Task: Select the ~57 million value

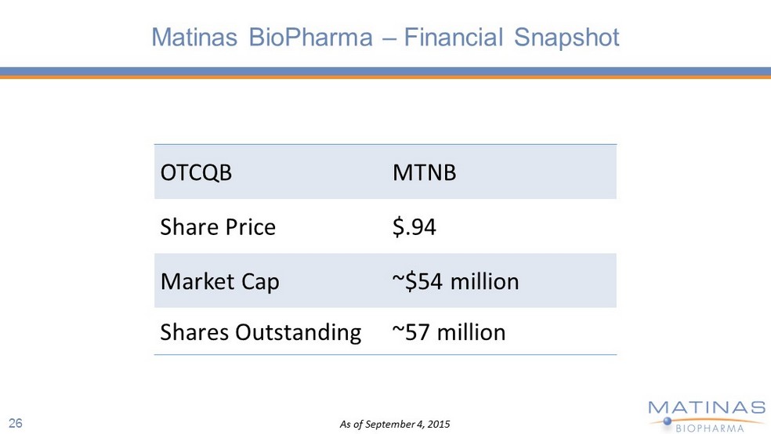Action: click(x=449, y=332)
